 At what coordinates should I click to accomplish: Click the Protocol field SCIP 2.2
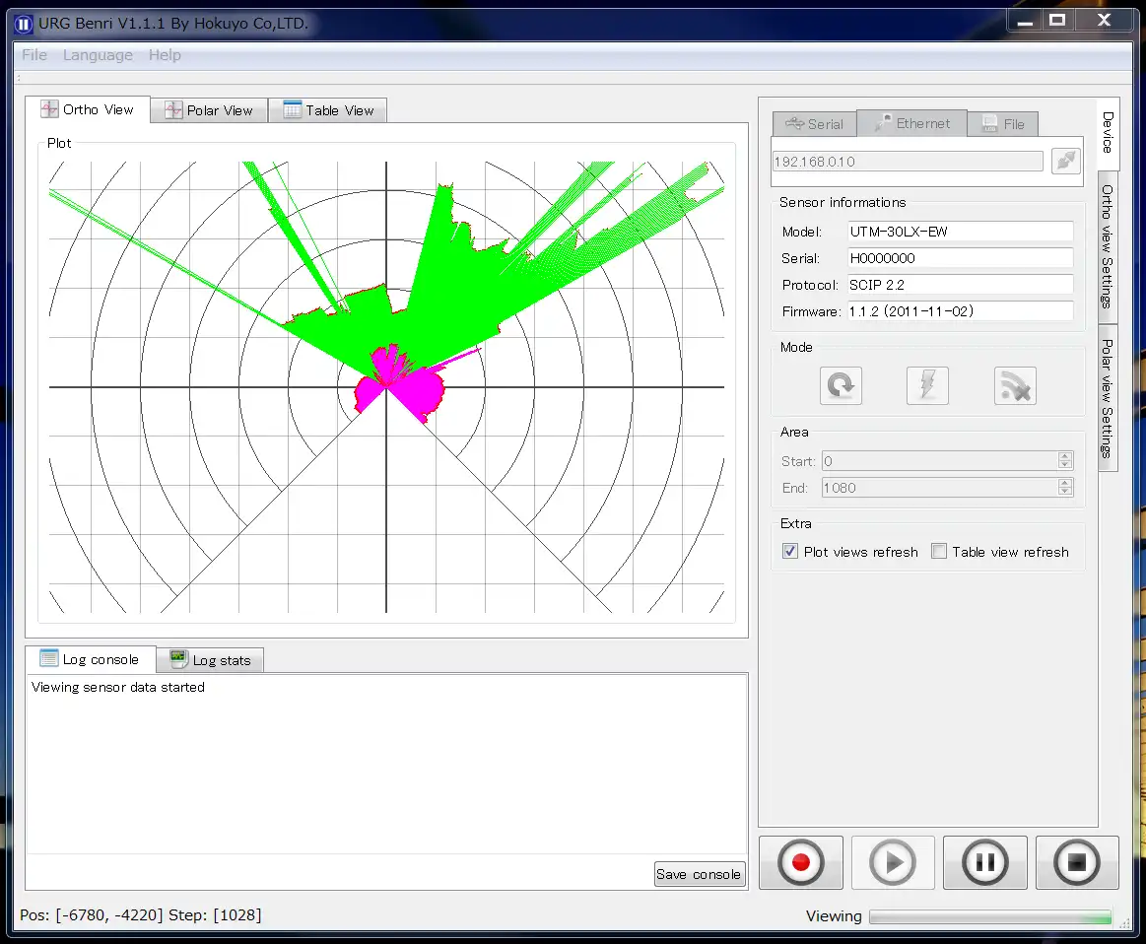click(961, 285)
